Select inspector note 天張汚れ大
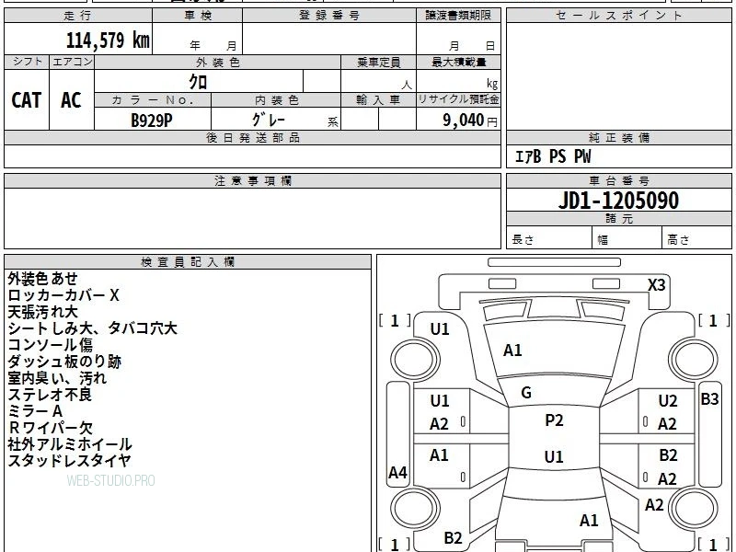Viewport: 736px width, 552px height. point(42,312)
